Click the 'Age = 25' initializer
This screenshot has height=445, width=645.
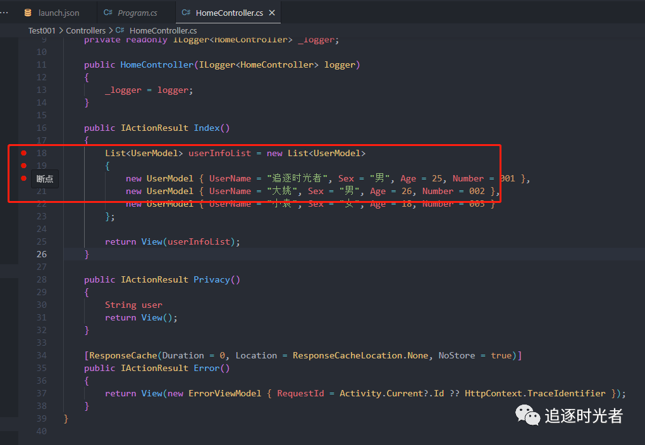click(421, 178)
